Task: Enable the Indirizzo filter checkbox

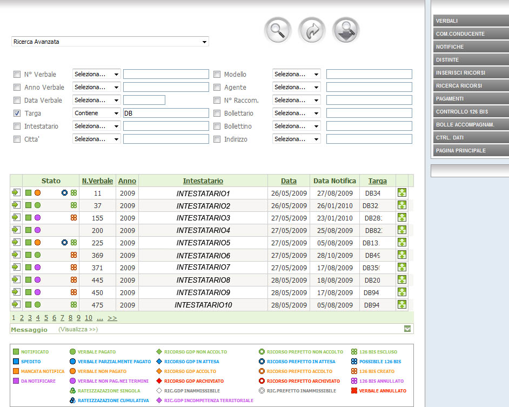Action: point(217,139)
